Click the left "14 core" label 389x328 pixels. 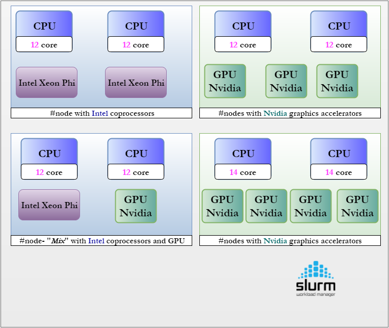[x=243, y=172]
